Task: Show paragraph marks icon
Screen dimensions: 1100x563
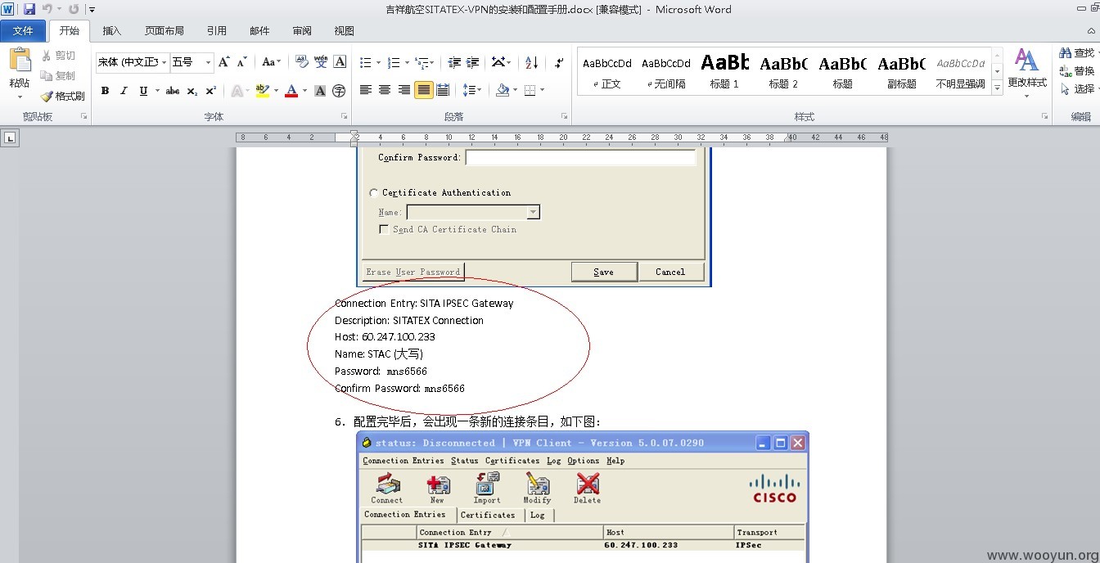Action: (x=558, y=62)
